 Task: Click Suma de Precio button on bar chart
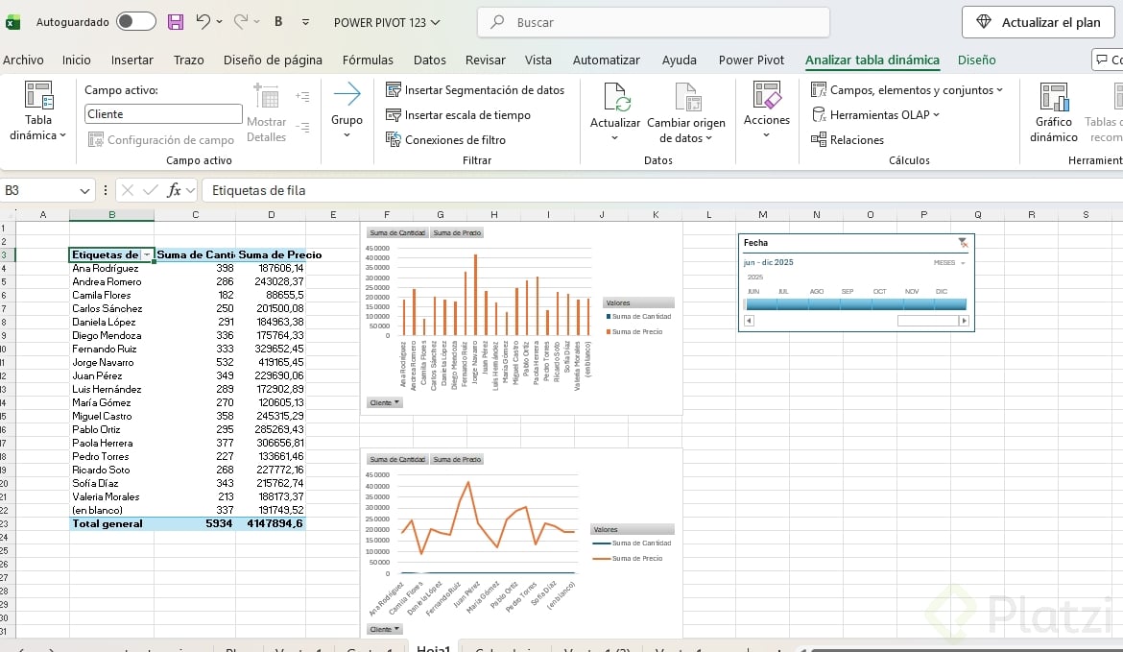[x=457, y=232]
